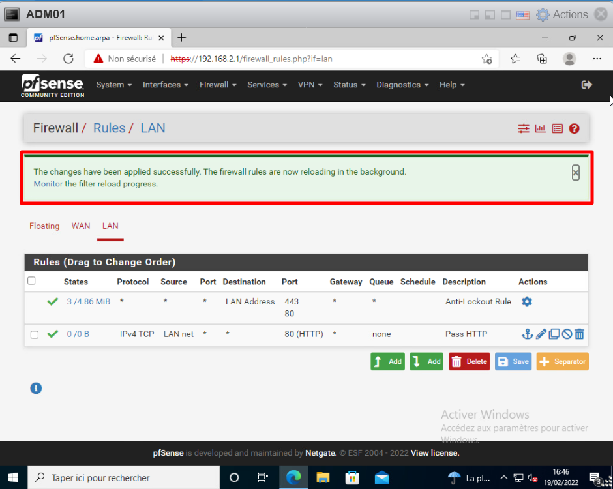Show rule information via blue info icon
Screen dimensions: 613x489
click(x=36, y=388)
